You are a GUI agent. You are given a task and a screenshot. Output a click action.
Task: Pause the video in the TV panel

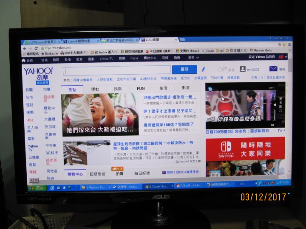272,125
